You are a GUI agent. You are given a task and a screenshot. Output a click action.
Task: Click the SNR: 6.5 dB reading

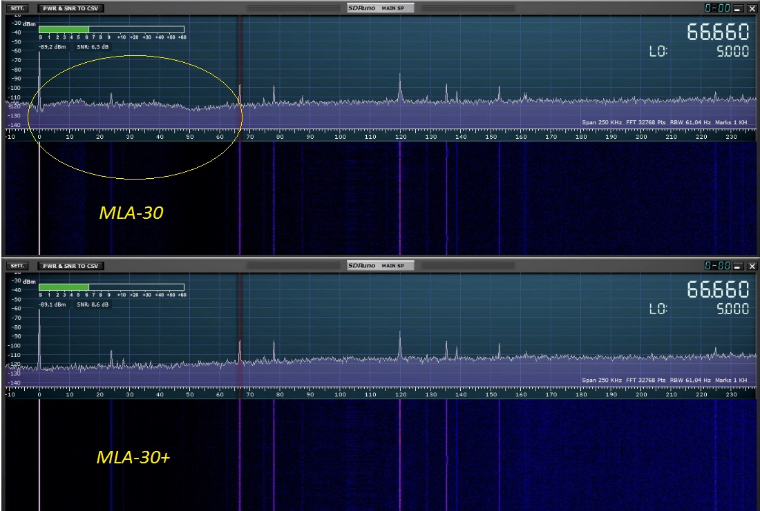[93, 47]
